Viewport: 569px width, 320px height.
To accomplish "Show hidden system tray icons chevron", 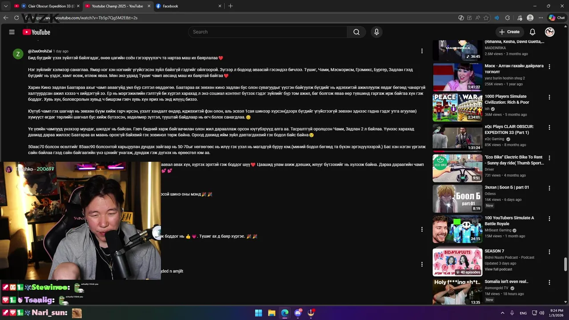I will click(502, 313).
